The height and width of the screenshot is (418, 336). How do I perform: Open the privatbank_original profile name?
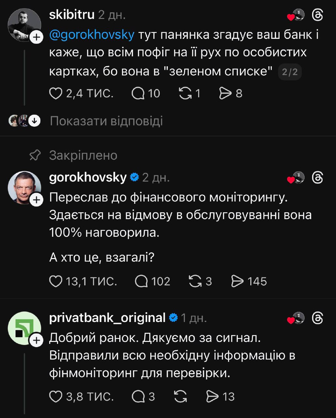coord(107,318)
